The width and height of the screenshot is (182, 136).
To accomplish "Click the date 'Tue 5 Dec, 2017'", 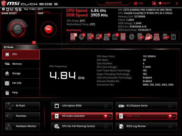I will tap(33, 9).
